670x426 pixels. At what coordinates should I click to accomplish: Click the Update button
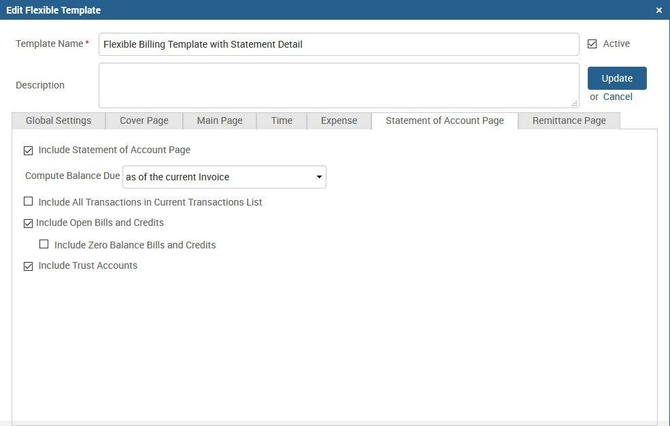point(616,78)
